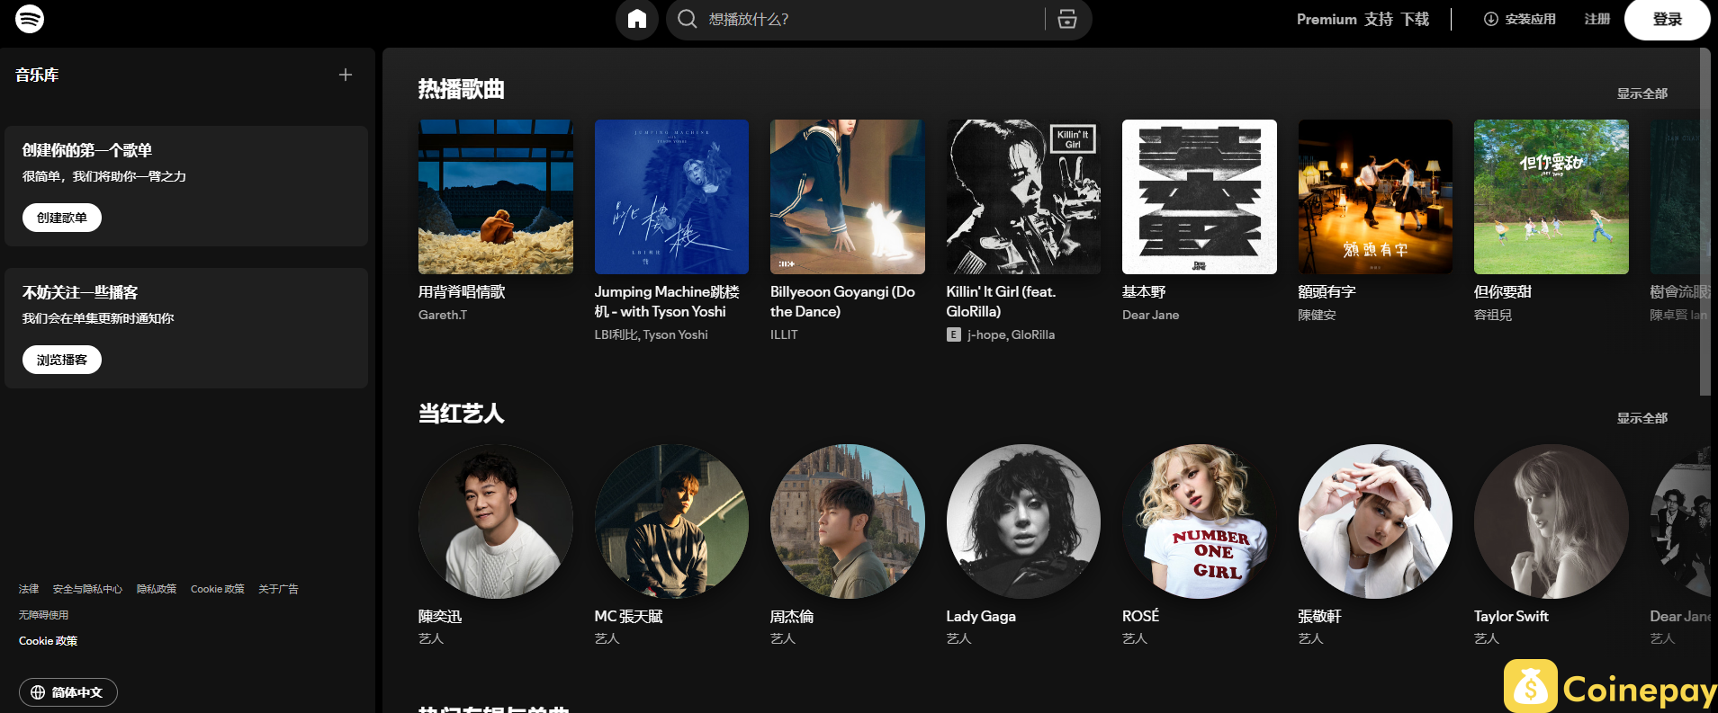This screenshot has width=1718, height=713.
Task: Click the 音乐库 library header
Action: click(37, 75)
